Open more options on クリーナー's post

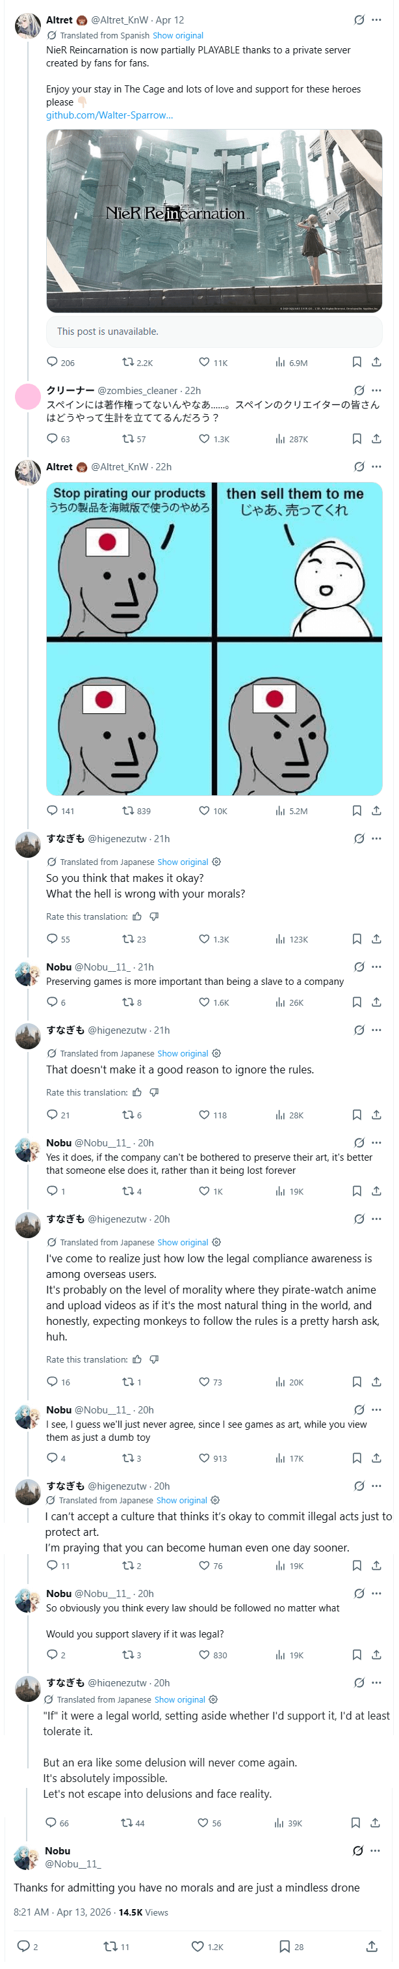click(376, 391)
